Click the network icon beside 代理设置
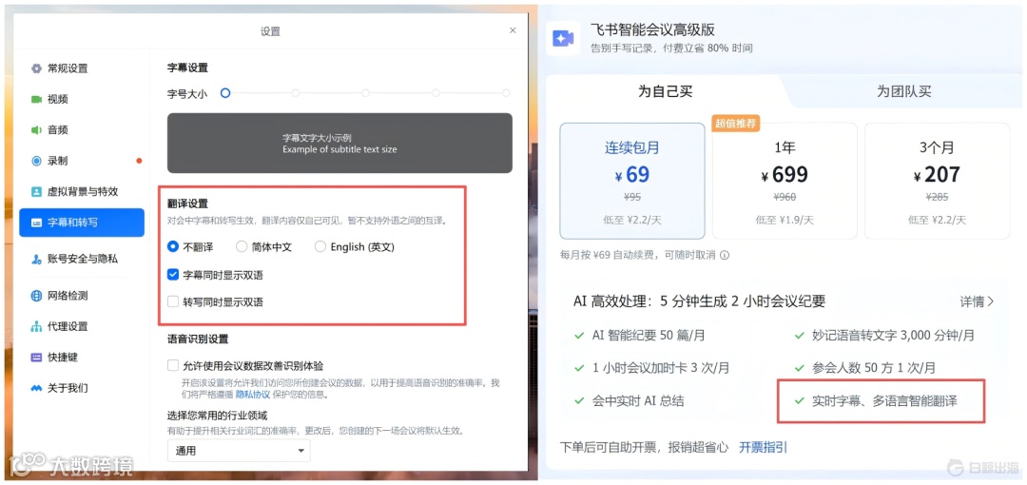This screenshot has width=1027, height=485. point(37,326)
